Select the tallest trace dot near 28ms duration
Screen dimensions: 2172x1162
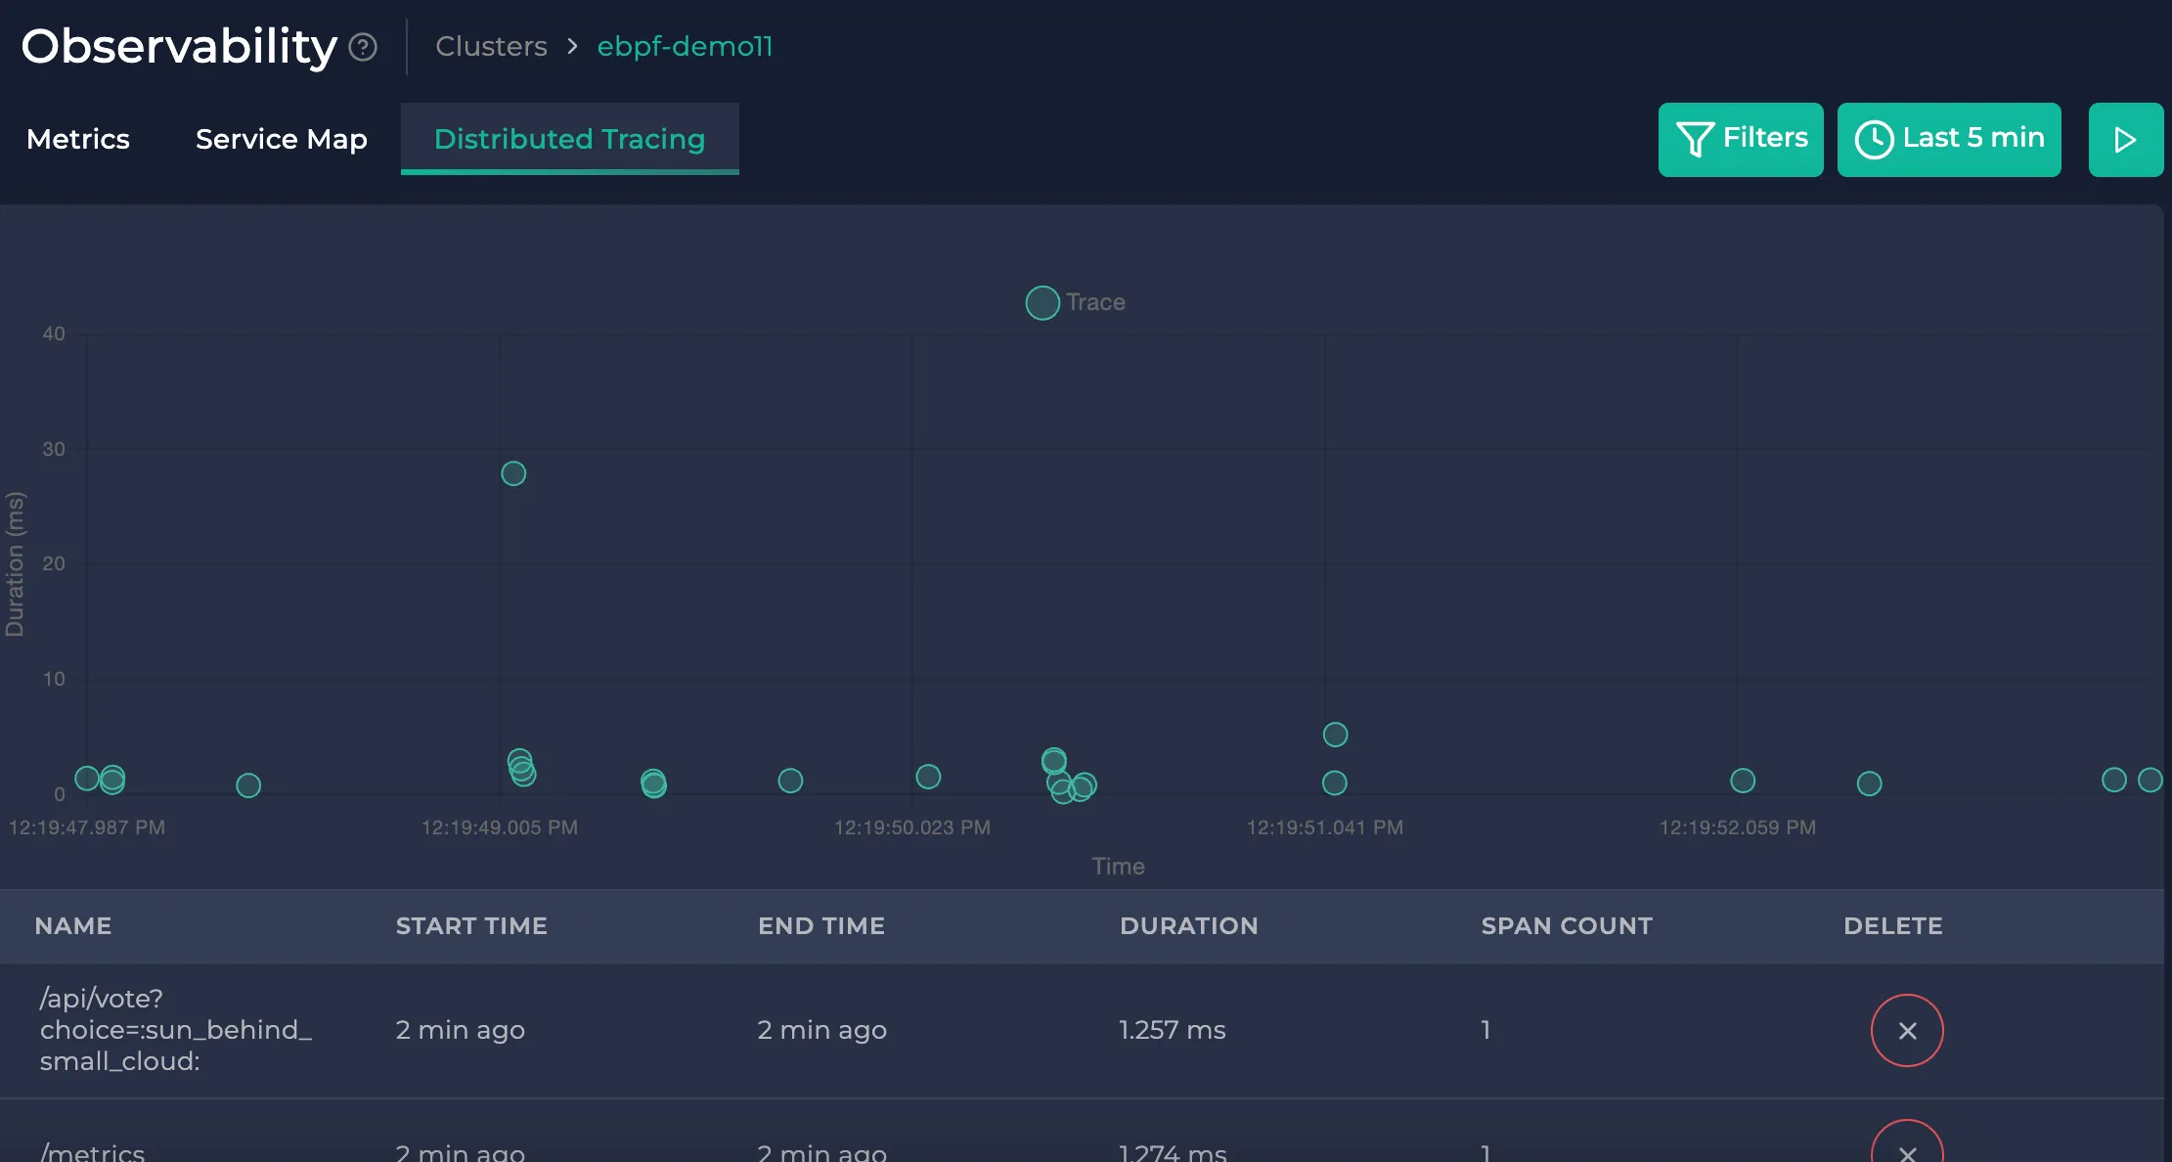tap(512, 472)
